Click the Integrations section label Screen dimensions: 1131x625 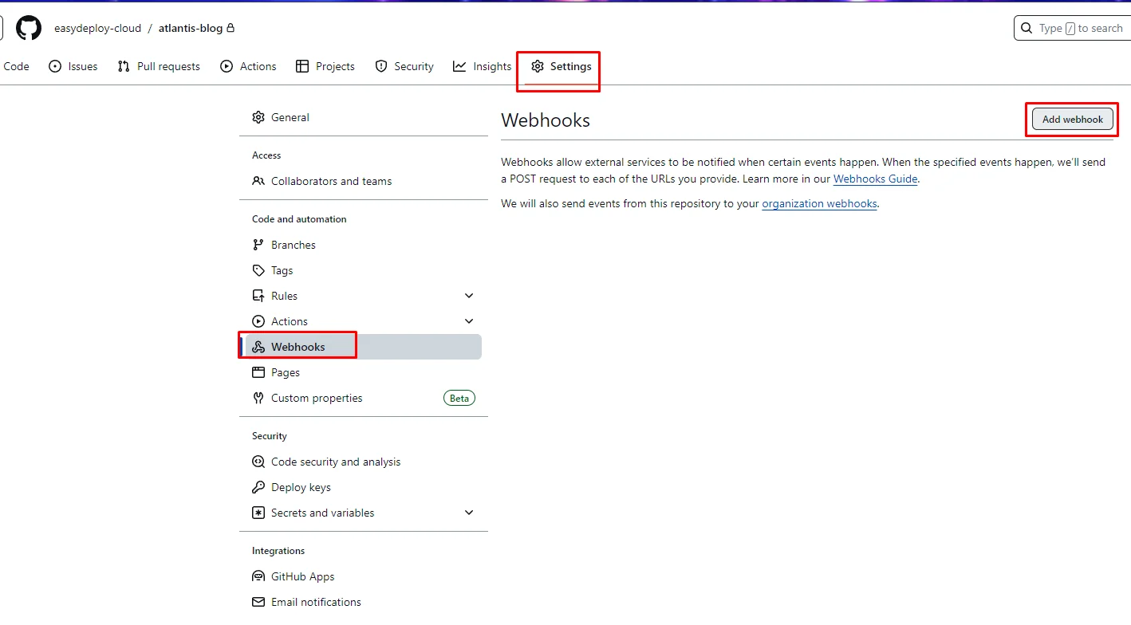coord(278,551)
